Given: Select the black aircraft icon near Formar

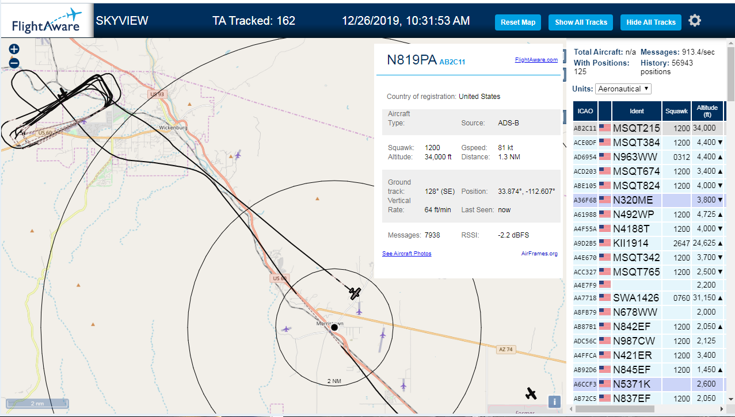Looking at the screenshot, I should [531, 393].
